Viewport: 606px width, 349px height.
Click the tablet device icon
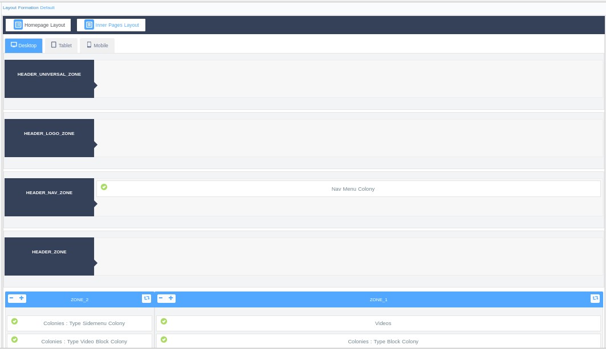point(54,45)
